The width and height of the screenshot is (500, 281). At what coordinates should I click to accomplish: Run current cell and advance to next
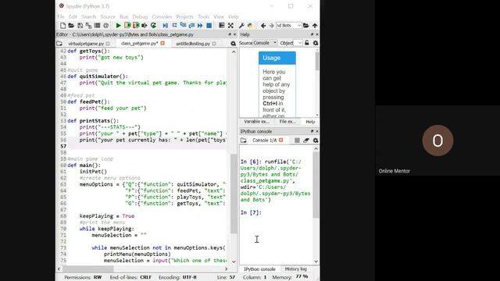click(136, 26)
